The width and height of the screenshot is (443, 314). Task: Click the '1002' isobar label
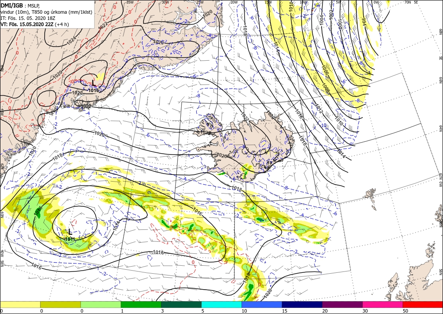[x=331, y=15]
